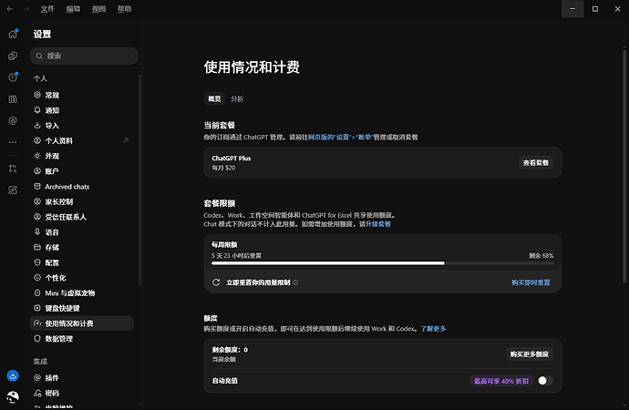The height and width of the screenshot is (410, 629).
Task: Open the 视图 menu
Action: click(x=98, y=9)
